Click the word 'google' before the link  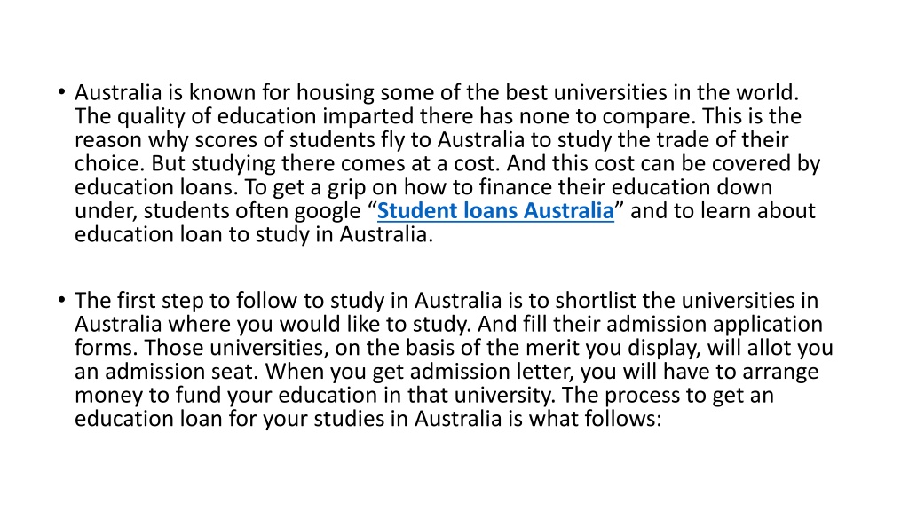click(x=328, y=211)
